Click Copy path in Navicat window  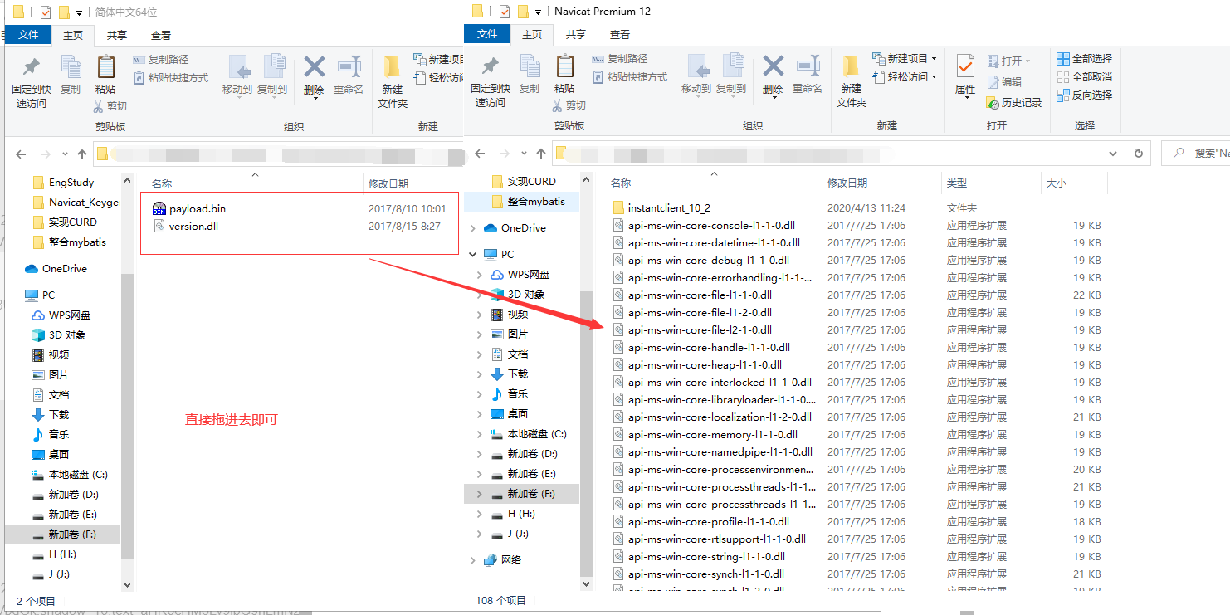coord(620,59)
